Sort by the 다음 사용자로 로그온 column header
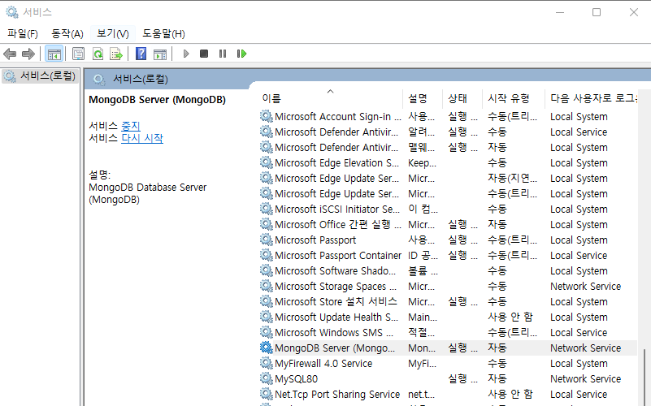Screen dimensions: 651x406 pyautogui.click(x=592, y=99)
